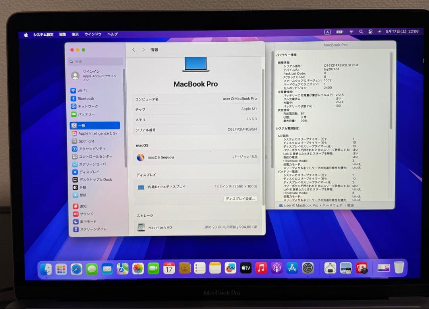The height and width of the screenshot is (309, 429).
Task: Open サウンド settings
Action: (x=86, y=213)
